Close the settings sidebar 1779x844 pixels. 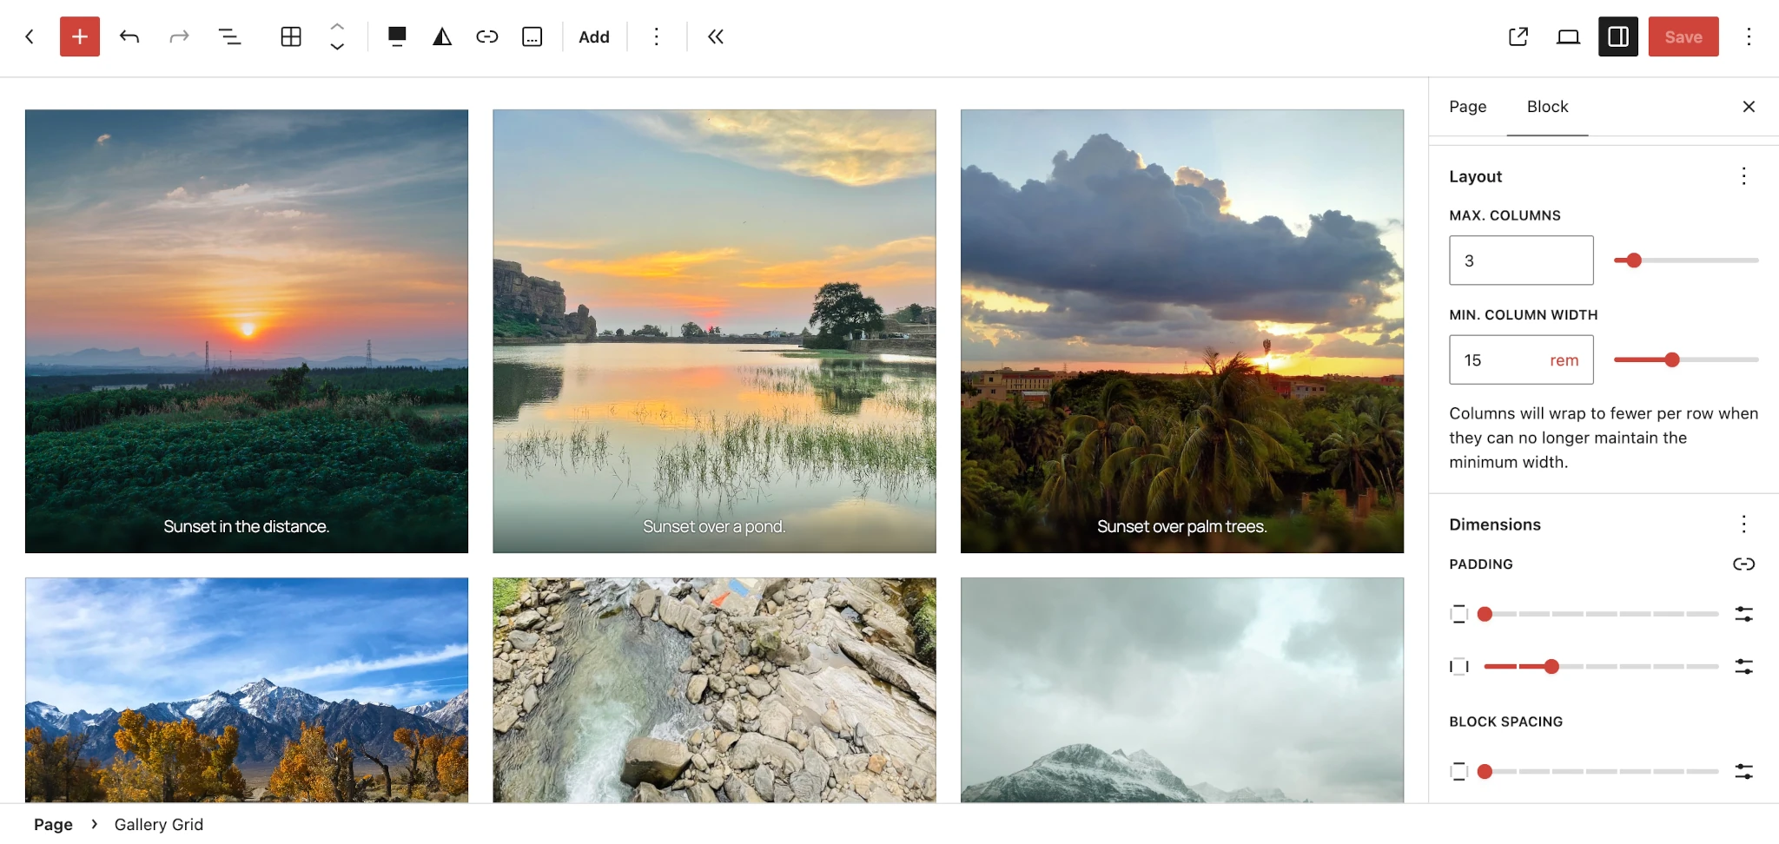[1749, 107]
